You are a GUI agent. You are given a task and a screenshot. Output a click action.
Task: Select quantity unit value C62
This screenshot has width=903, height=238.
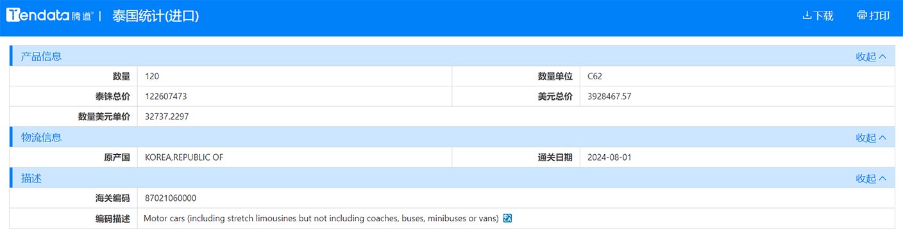point(595,76)
